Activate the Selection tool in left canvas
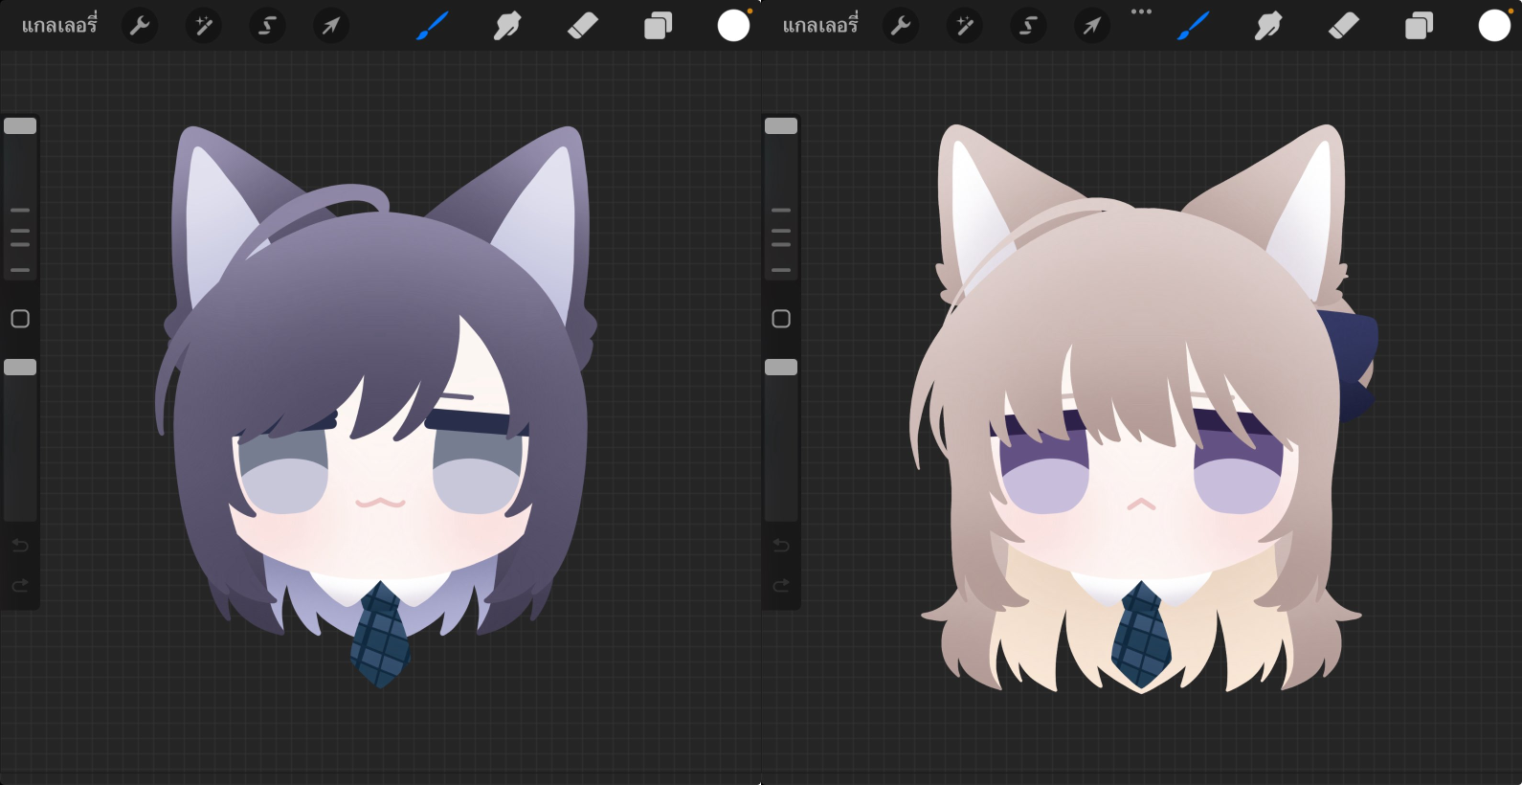 267,26
